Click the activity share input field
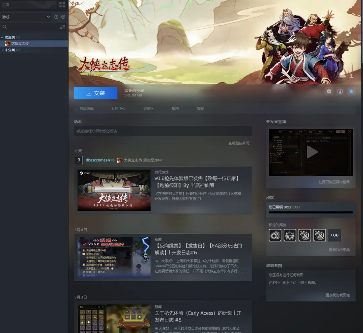 coord(163,131)
